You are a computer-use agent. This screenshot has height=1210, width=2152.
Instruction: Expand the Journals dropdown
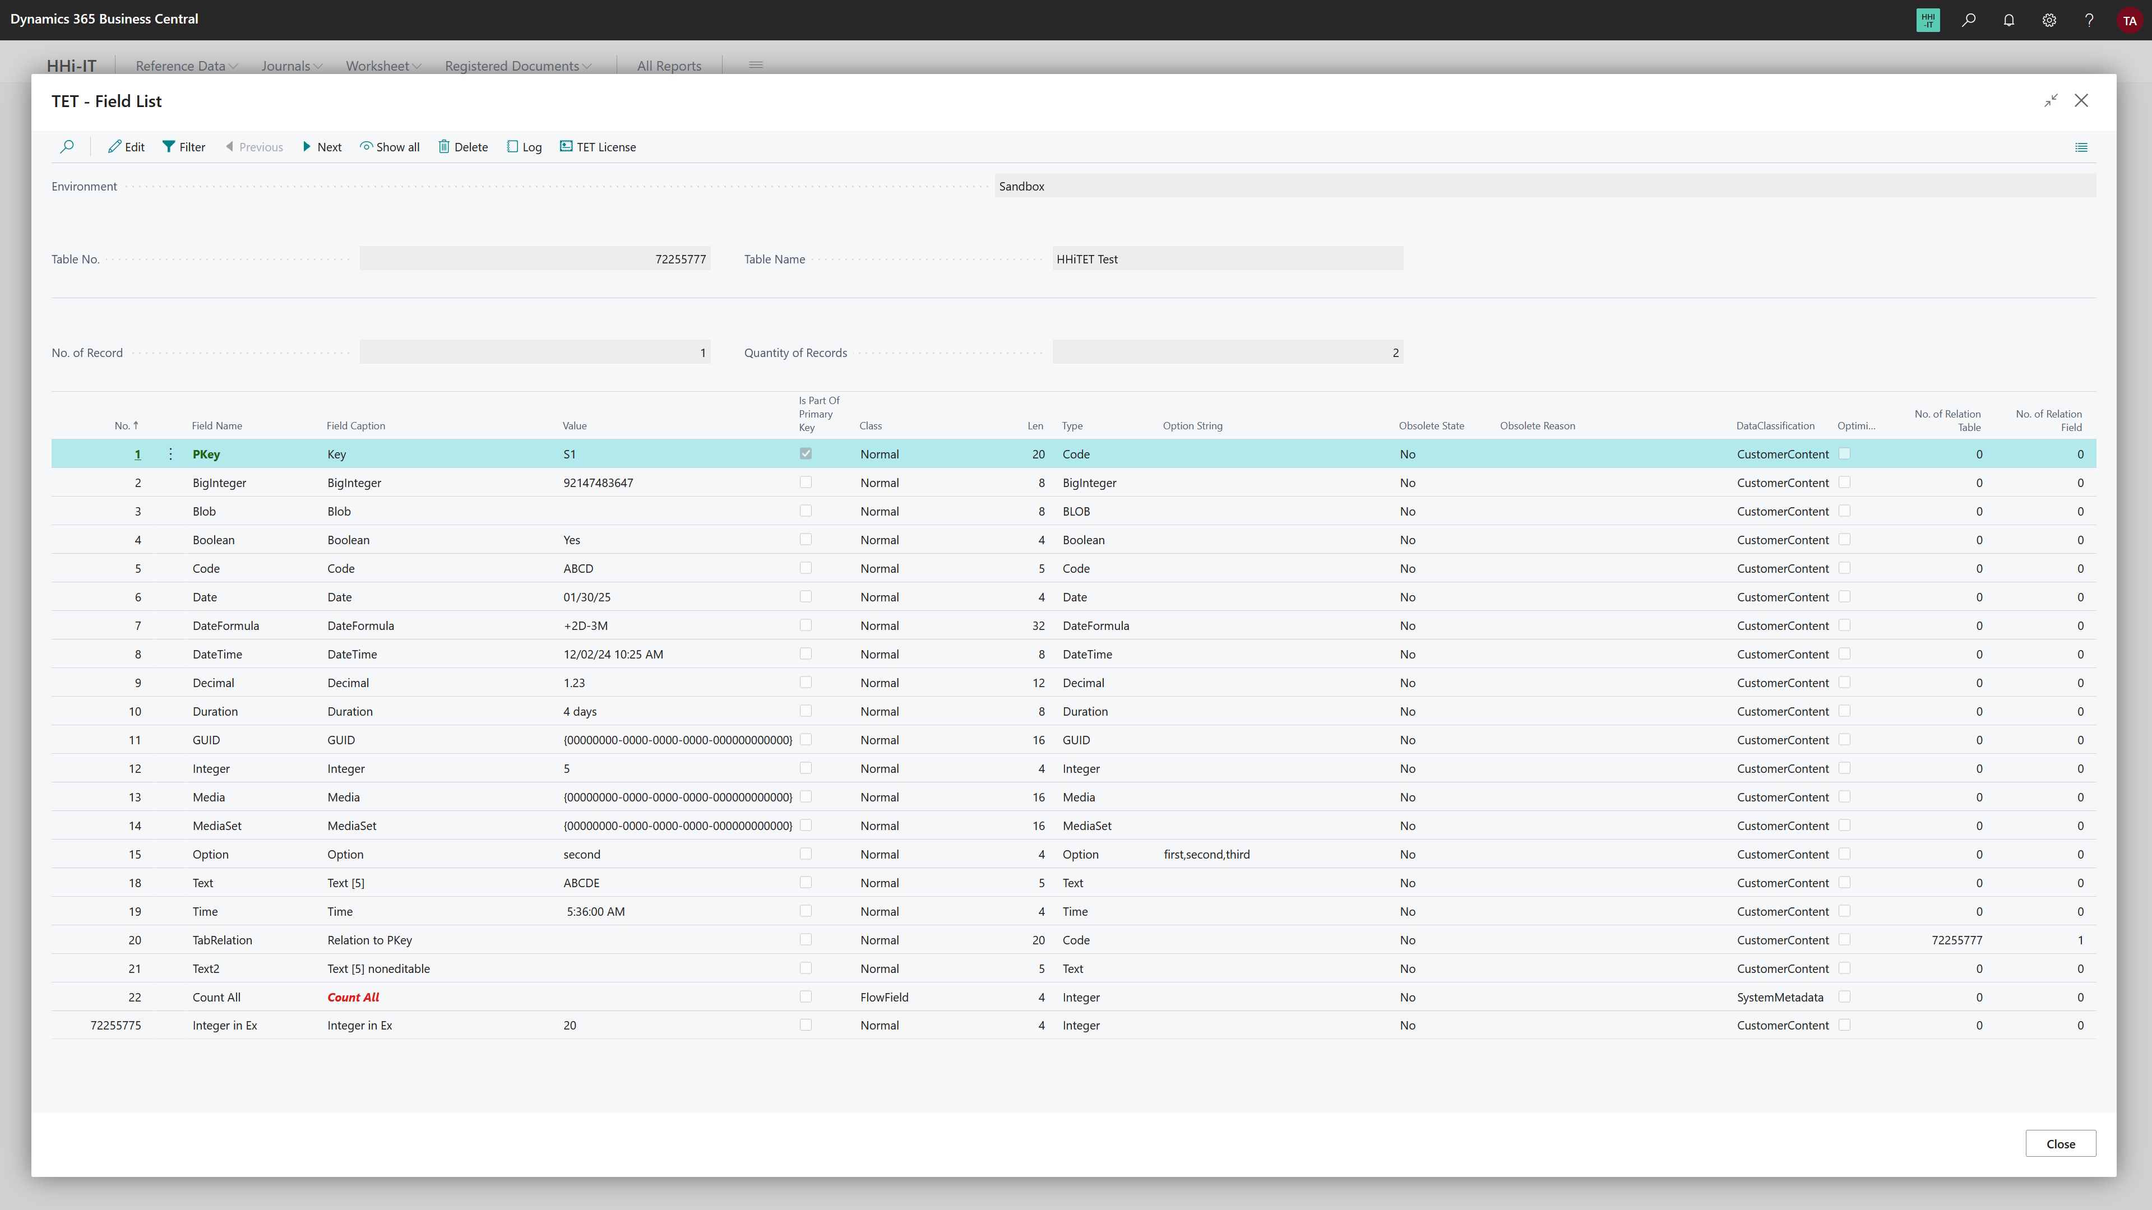coord(291,66)
